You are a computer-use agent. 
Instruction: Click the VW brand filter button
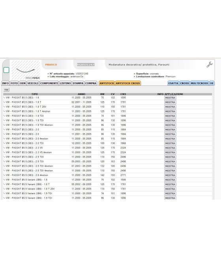pyautogui.click(x=6, y=90)
